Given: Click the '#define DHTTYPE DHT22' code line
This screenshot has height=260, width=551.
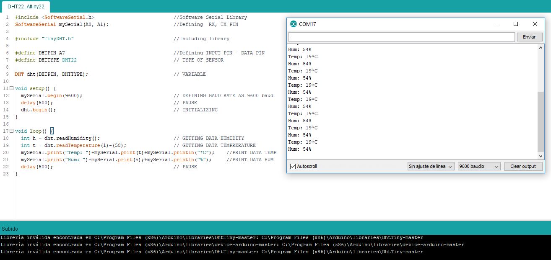Looking at the screenshot, I should coord(46,60).
